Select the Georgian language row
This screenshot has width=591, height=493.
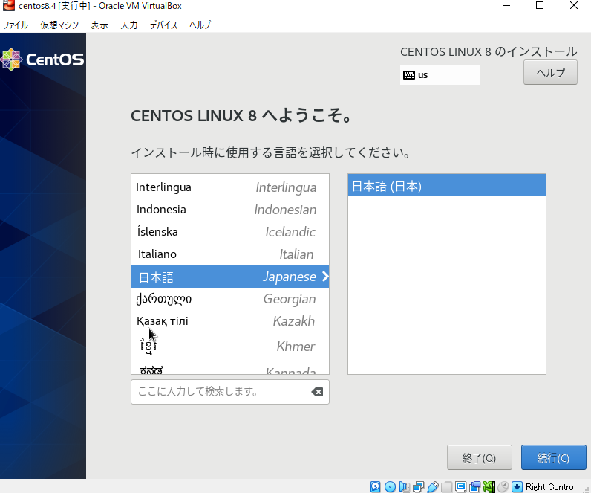(230, 299)
